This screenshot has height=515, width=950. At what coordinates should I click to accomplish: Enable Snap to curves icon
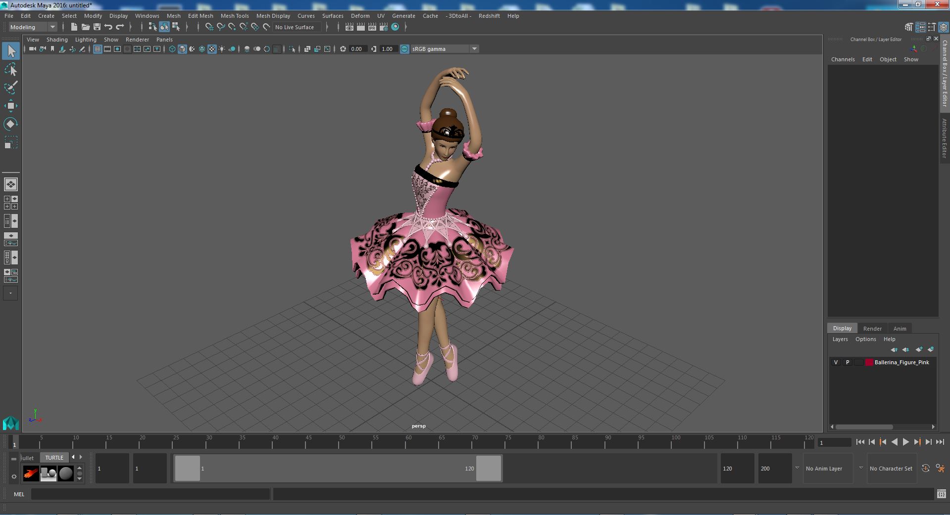tap(221, 27)
